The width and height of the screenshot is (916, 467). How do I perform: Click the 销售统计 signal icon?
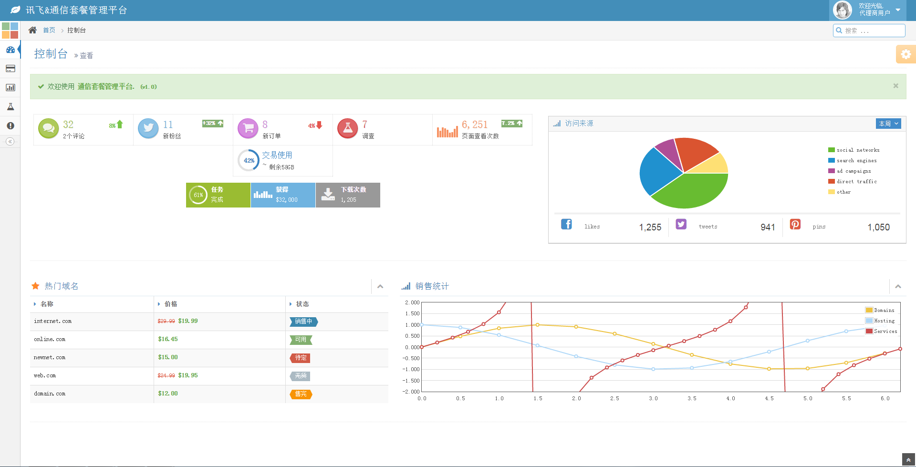[406, 286]
